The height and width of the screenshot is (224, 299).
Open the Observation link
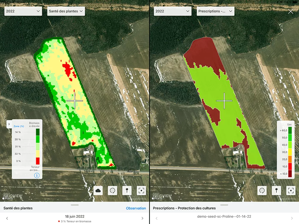(x=136, y=208)
